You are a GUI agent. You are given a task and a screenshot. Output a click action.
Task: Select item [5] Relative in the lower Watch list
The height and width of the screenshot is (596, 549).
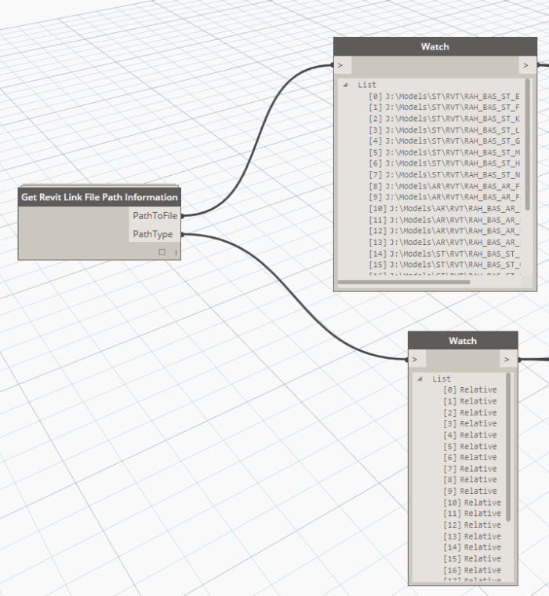click(470, 446)
